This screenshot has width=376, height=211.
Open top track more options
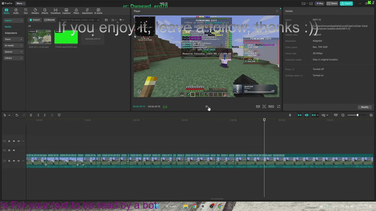pyautogui.click(x=23, y=141)
